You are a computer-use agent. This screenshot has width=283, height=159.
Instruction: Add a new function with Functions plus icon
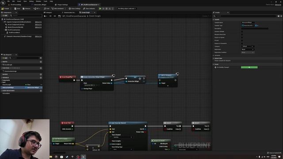coord(41,68)
